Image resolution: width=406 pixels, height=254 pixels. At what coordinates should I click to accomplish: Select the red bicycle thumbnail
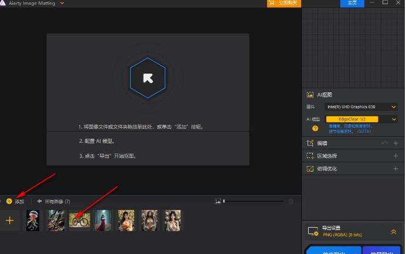coord(80,220)
